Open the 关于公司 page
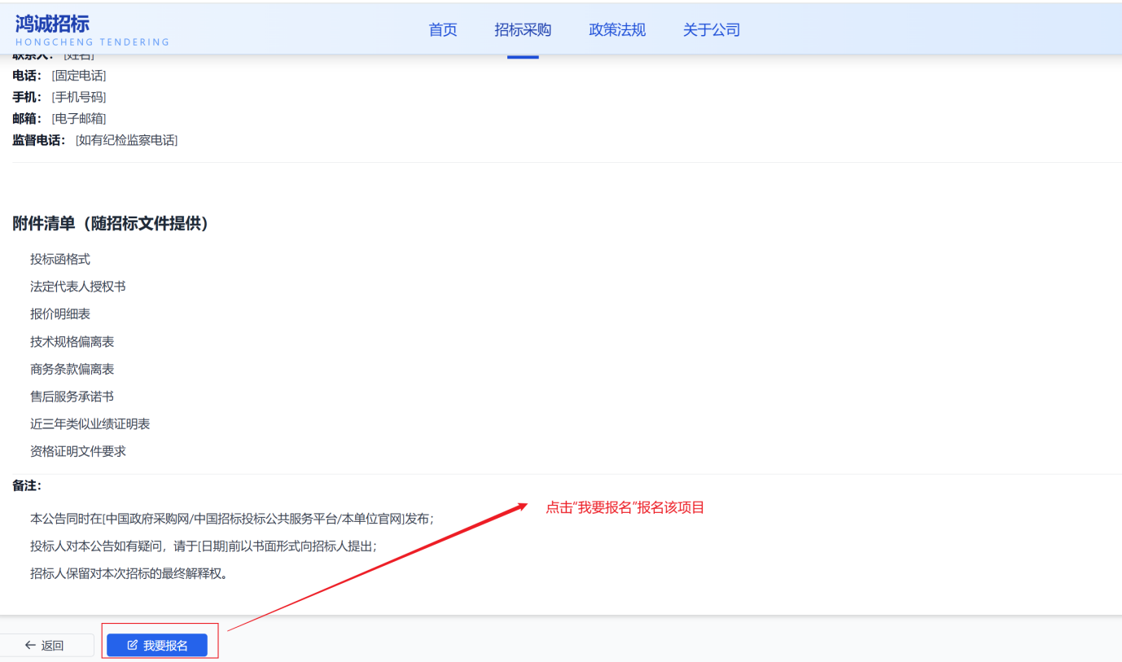This screenshot has height=662, width=1122. pos(711,29)
